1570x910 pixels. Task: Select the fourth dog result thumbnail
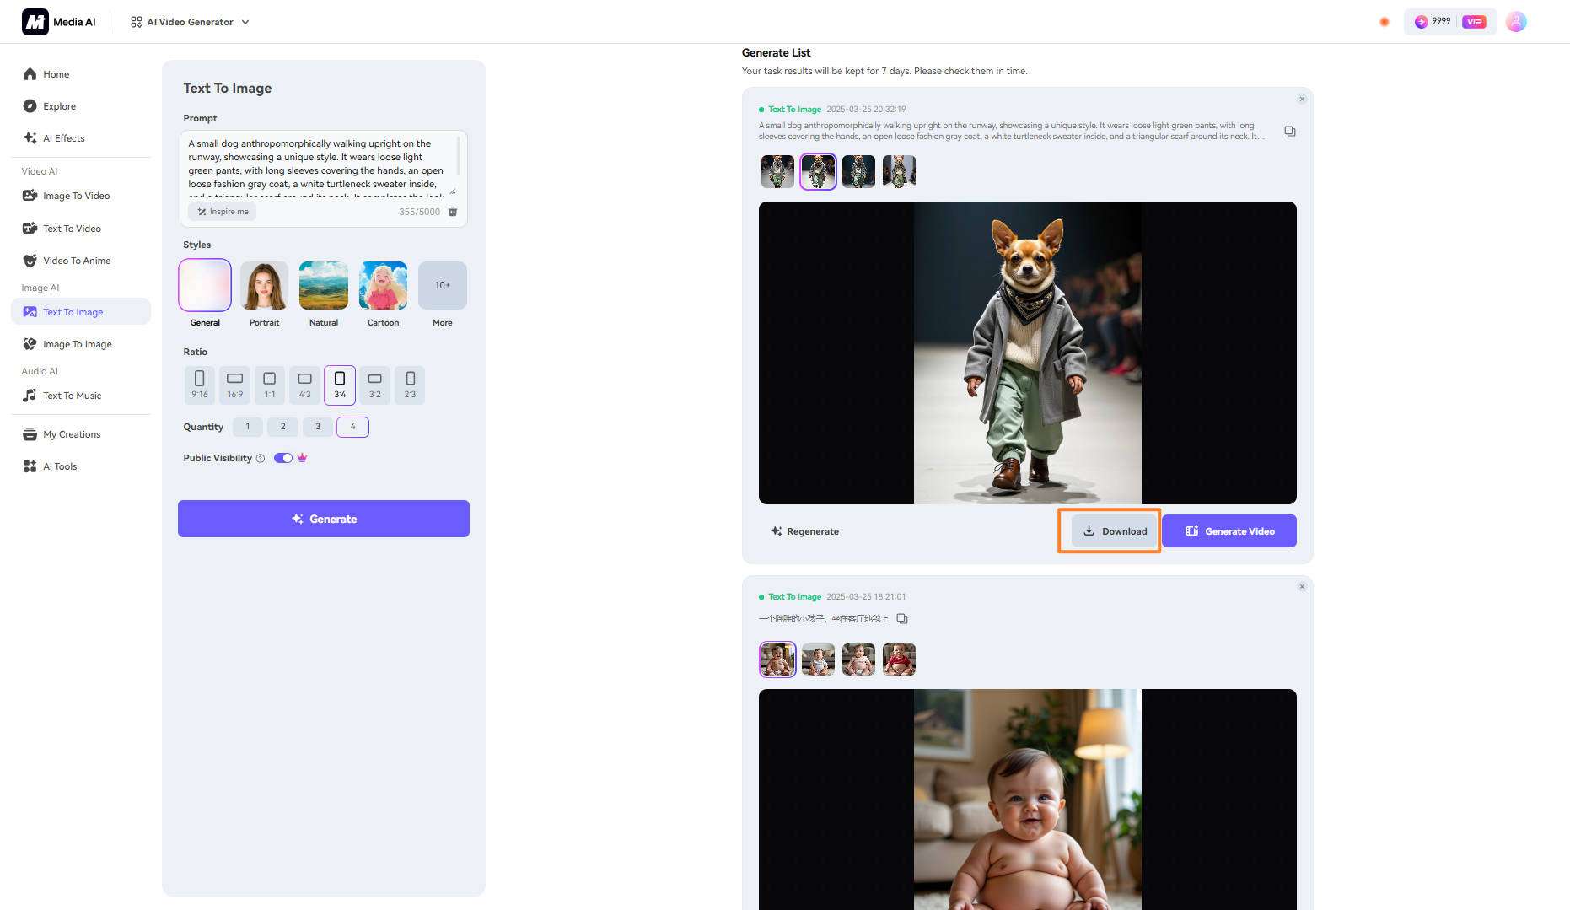pos(899,172)
